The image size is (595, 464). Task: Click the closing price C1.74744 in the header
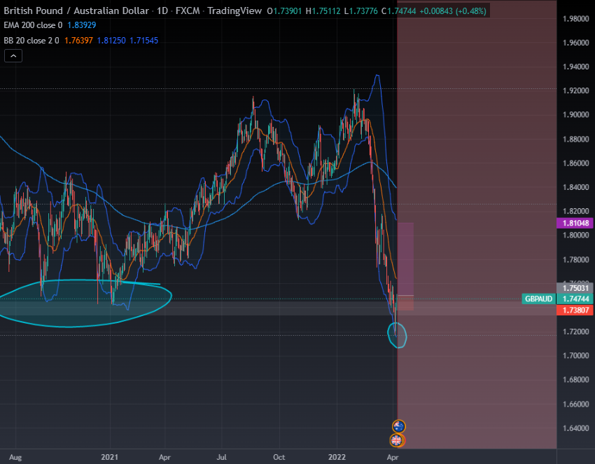coord(398,11)
